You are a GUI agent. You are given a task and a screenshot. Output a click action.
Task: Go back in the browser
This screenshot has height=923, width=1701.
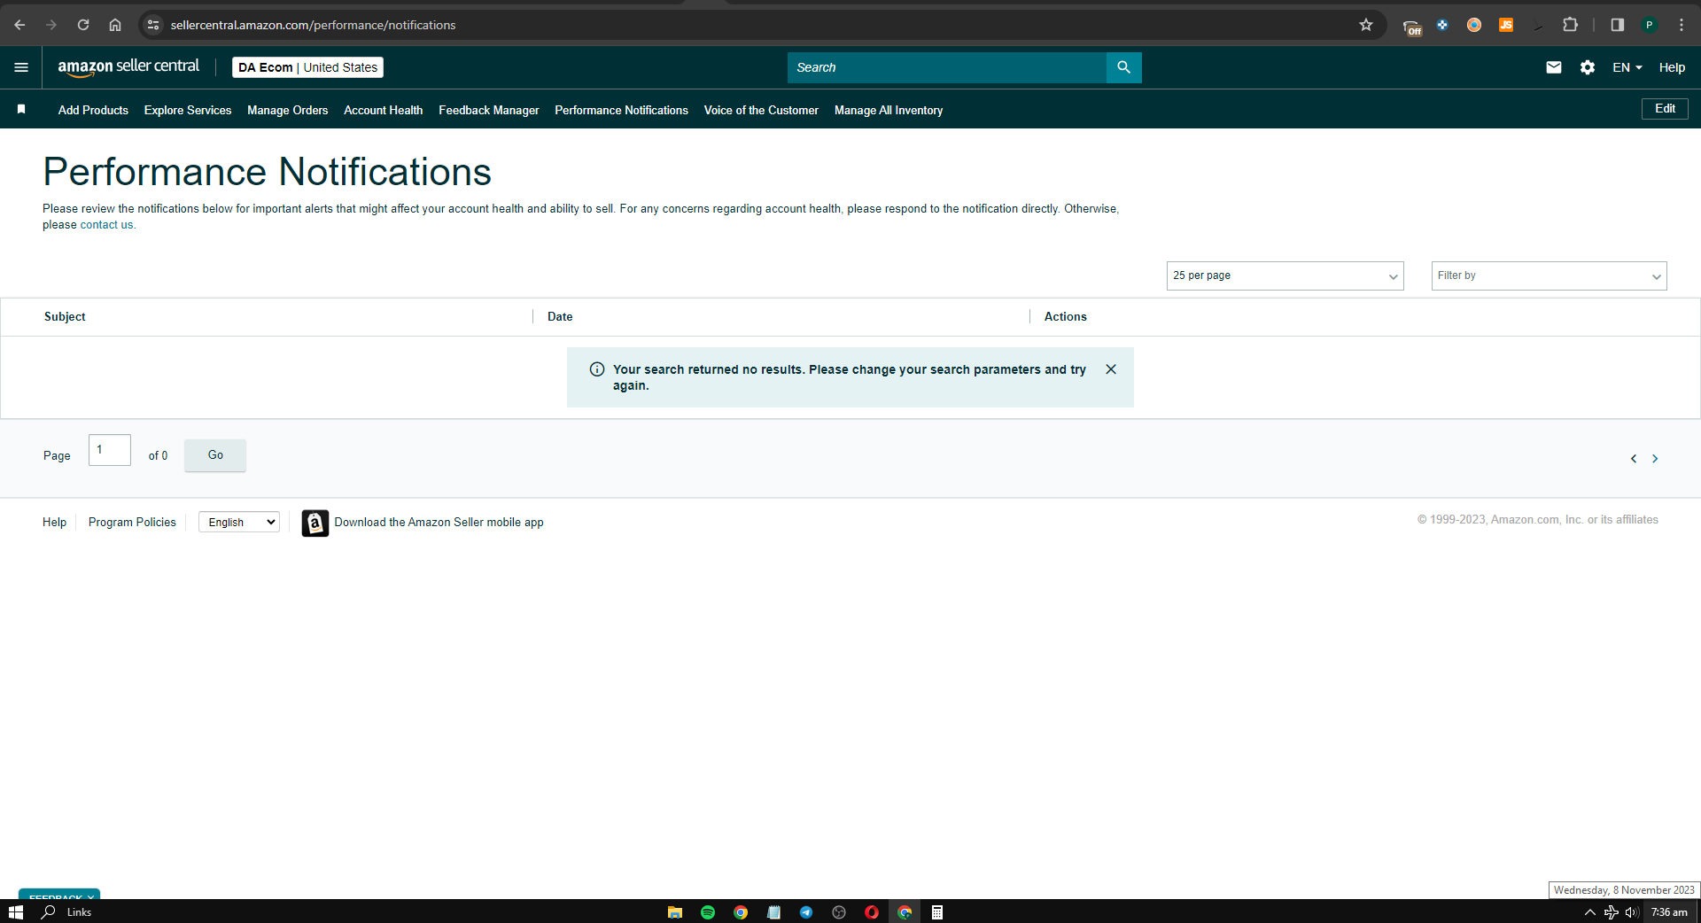(x=19, y=25)
